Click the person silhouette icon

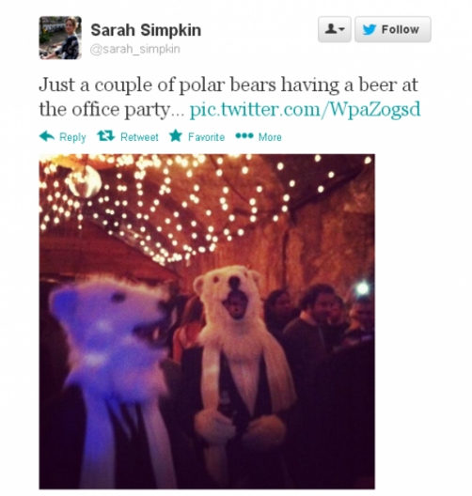point(331,29)
